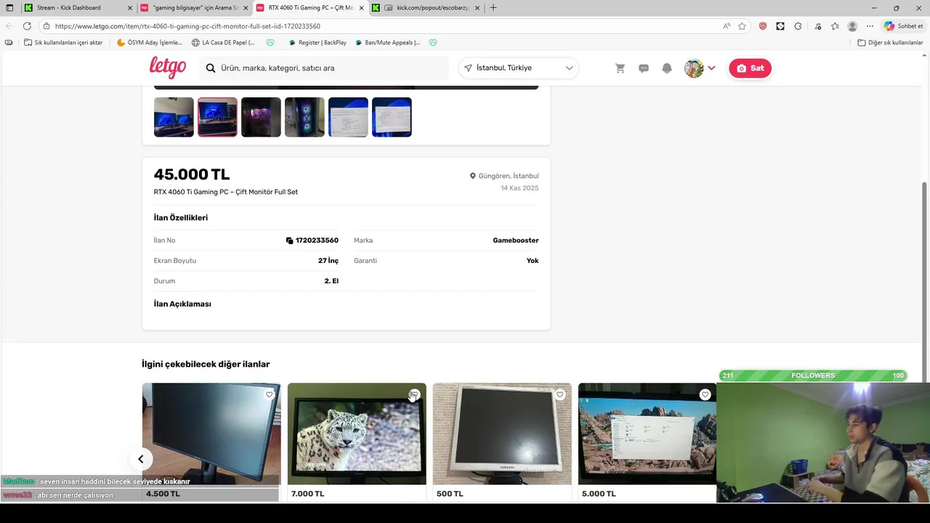930x523 pixels.
Task: Open the shopping cart icon
Action: pyautogui.click(x=620, y=68)
